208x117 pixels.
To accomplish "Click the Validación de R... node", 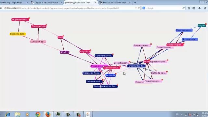I will 94,82.
